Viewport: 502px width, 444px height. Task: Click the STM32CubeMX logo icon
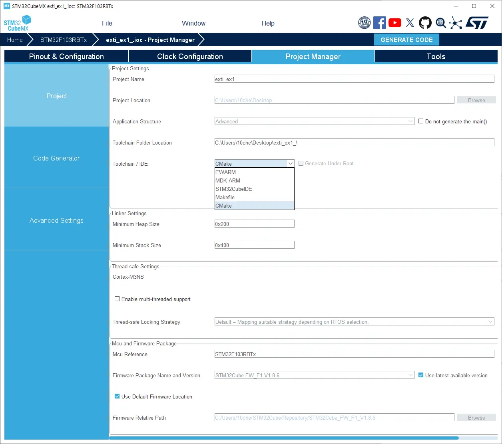click(17, 23)
